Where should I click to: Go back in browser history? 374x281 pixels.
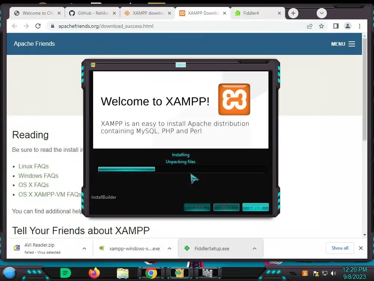(x=15, y=26)
